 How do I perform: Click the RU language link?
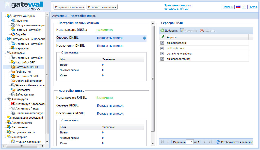tap(243, 7)
